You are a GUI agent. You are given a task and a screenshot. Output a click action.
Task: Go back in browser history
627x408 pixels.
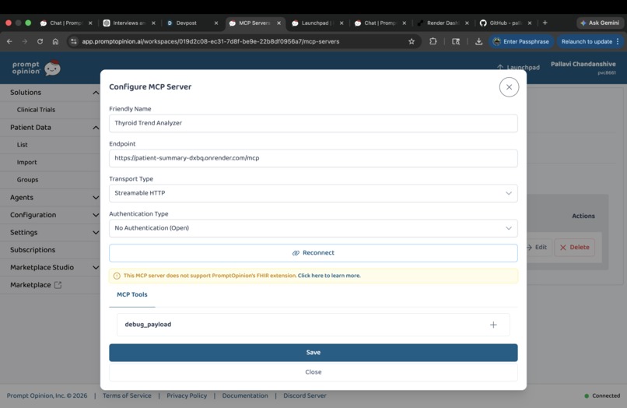click(x=9, y=41)
